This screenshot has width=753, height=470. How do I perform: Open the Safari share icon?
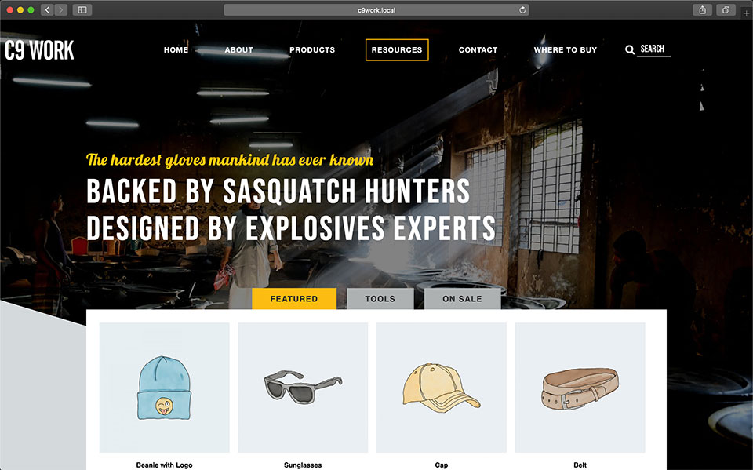tap(702, 9)
